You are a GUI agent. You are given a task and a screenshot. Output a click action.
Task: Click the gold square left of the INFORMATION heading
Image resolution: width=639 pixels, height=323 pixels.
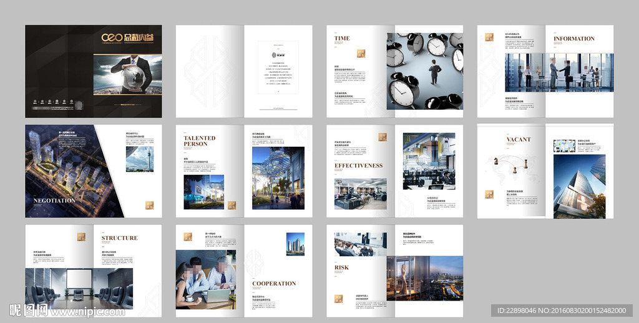(489, 37)
